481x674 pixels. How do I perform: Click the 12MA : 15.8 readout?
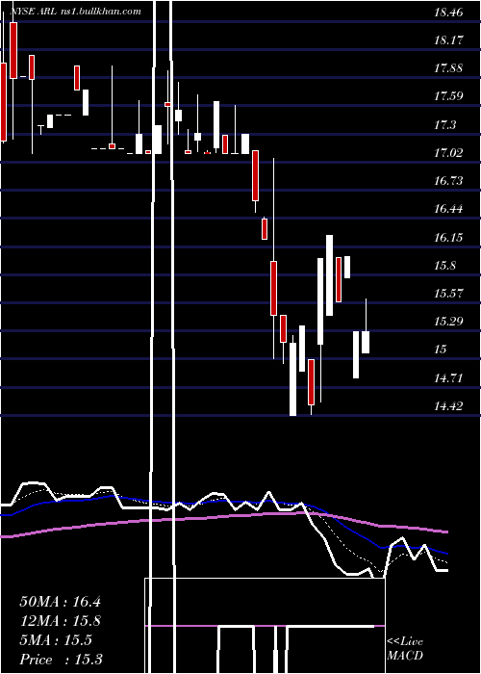60,621
